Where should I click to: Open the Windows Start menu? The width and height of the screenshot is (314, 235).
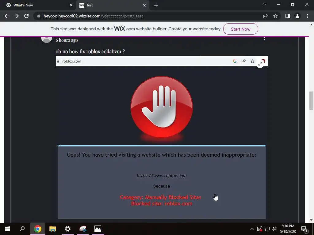coord(7,229)
